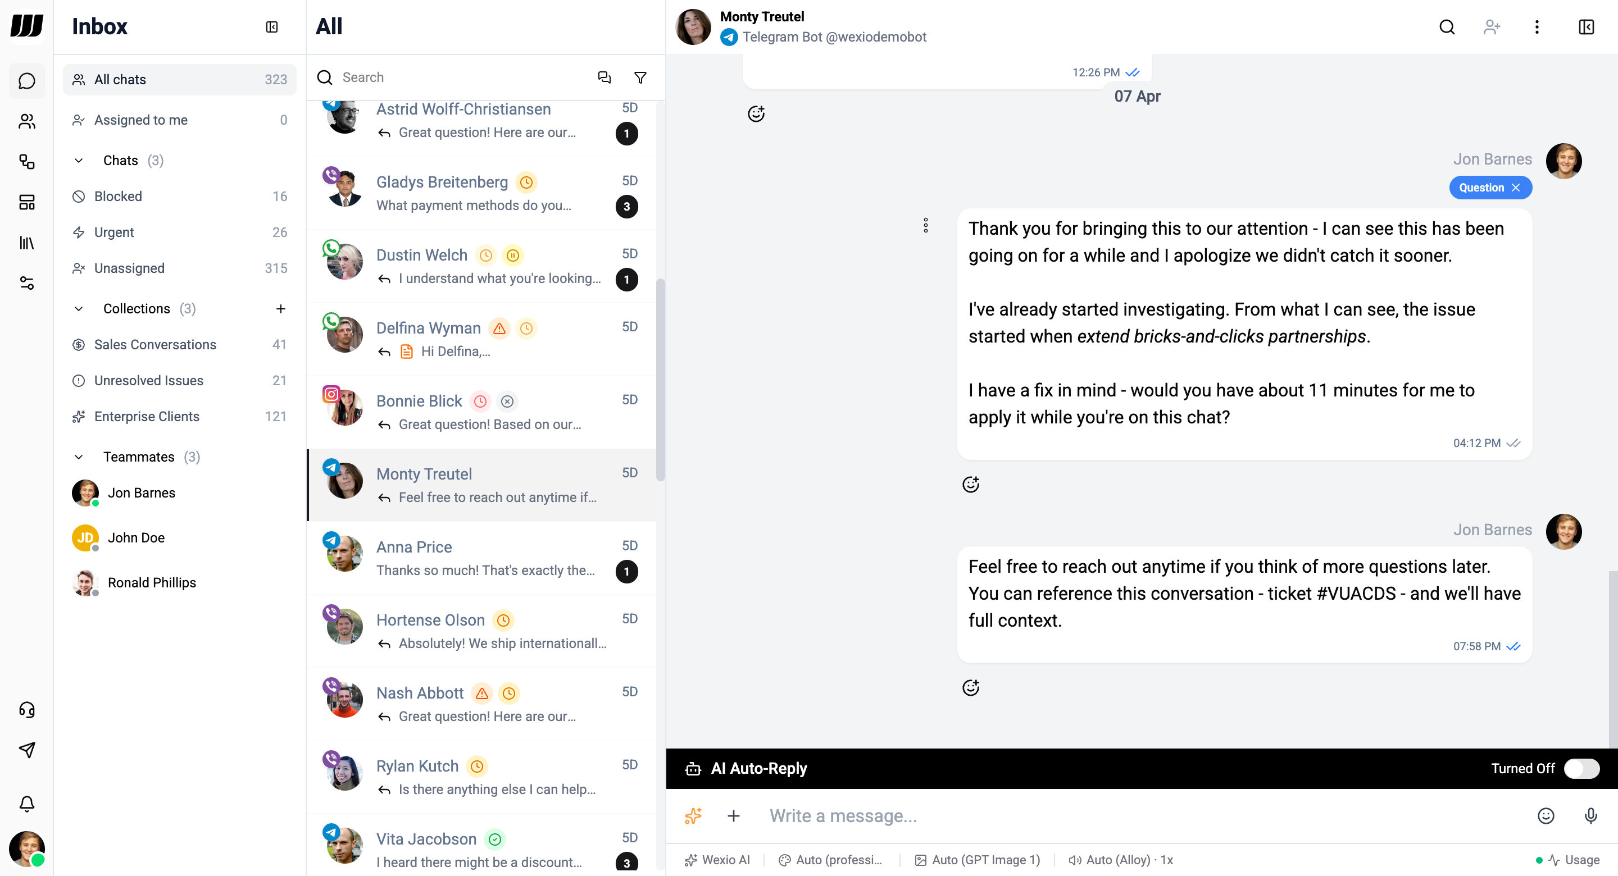Image resolution: width=1618 pixels, height=876 pixels.
Task: Collapse the Teammates group
Action: pos(79,457)
